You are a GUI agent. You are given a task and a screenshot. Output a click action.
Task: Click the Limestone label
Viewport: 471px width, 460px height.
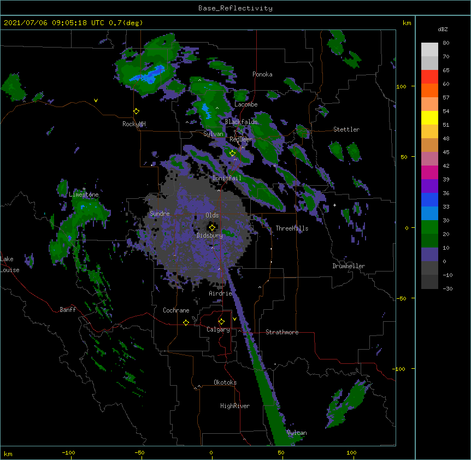click(84, 194)
